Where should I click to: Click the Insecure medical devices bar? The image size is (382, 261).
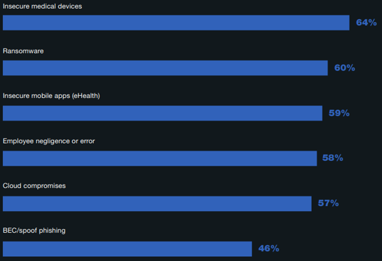pyautogui.click(x=176, y=23)
